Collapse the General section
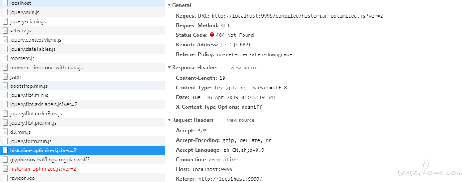 (x=169, y=5)
